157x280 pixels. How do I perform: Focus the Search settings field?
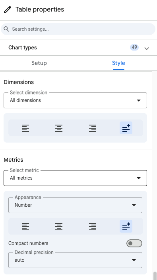(78, 29)
